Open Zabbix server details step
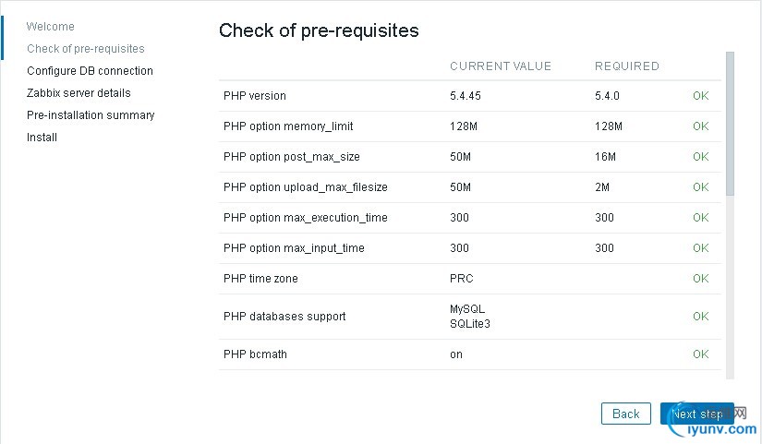 point(79,93)
